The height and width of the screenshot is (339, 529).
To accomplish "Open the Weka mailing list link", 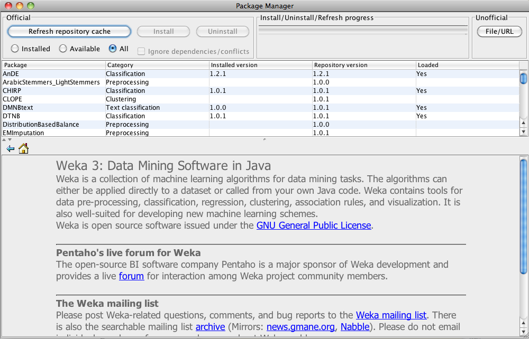I will pos(391,315).
